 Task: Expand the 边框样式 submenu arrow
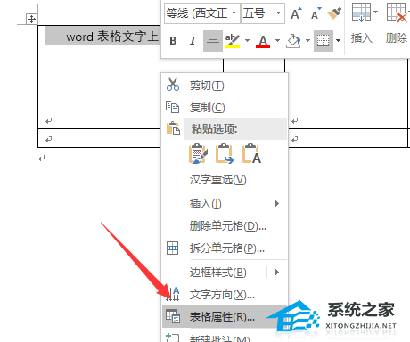(x=277, y=273)
